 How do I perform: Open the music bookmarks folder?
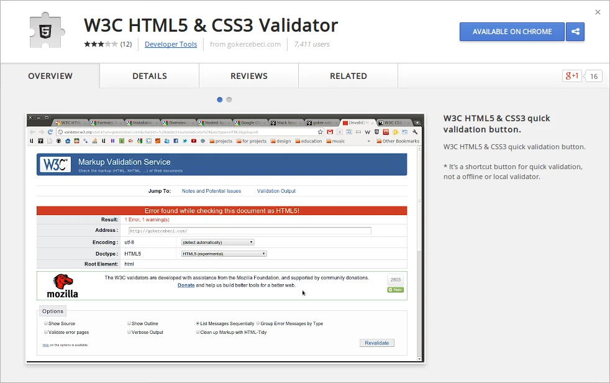pos(335,141)
